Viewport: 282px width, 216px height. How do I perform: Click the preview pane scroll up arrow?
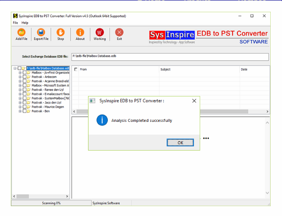(x=267, y=123)
